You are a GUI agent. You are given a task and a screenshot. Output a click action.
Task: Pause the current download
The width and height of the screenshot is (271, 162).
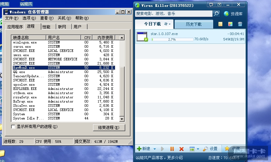(172, 149)
